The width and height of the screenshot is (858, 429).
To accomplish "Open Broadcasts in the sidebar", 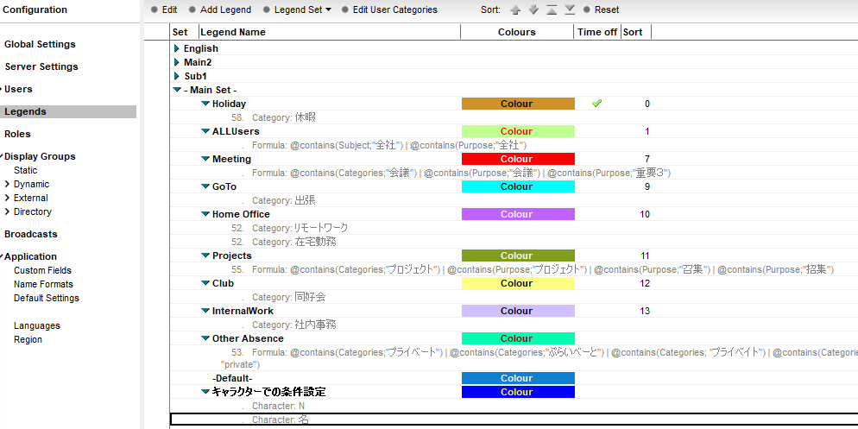I will click(31, 234).
